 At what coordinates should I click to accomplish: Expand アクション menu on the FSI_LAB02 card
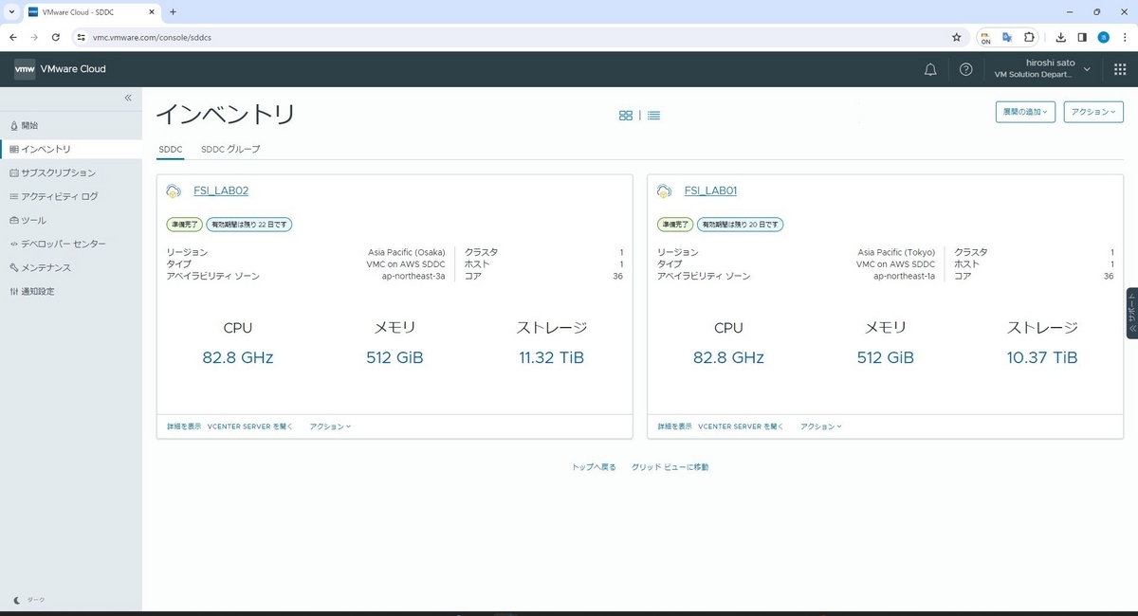click(330, 426)
